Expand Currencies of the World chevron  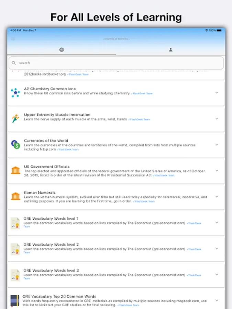[x=217, y=145]
